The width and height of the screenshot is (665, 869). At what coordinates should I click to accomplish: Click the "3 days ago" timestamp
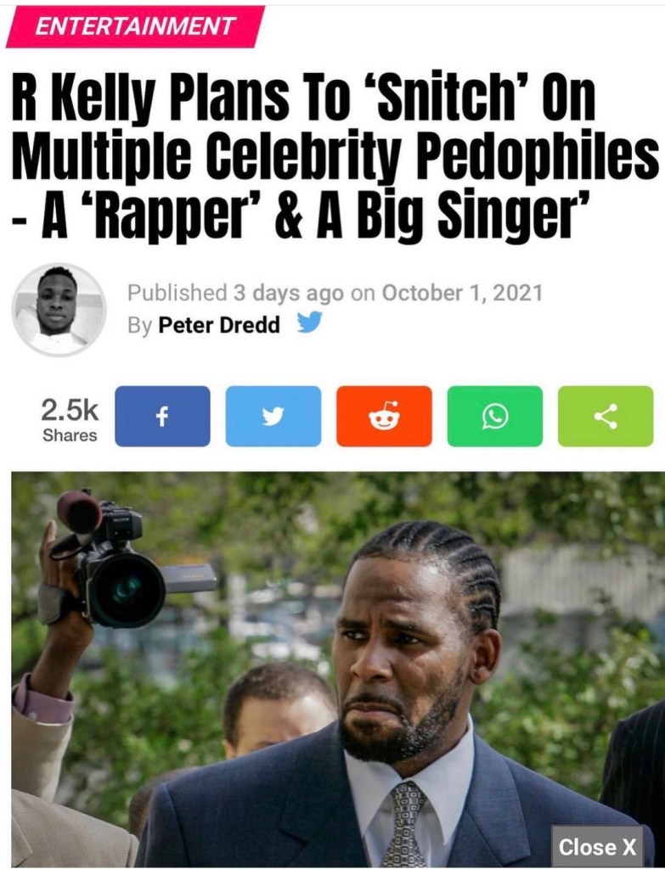click(x=289, y=293)
